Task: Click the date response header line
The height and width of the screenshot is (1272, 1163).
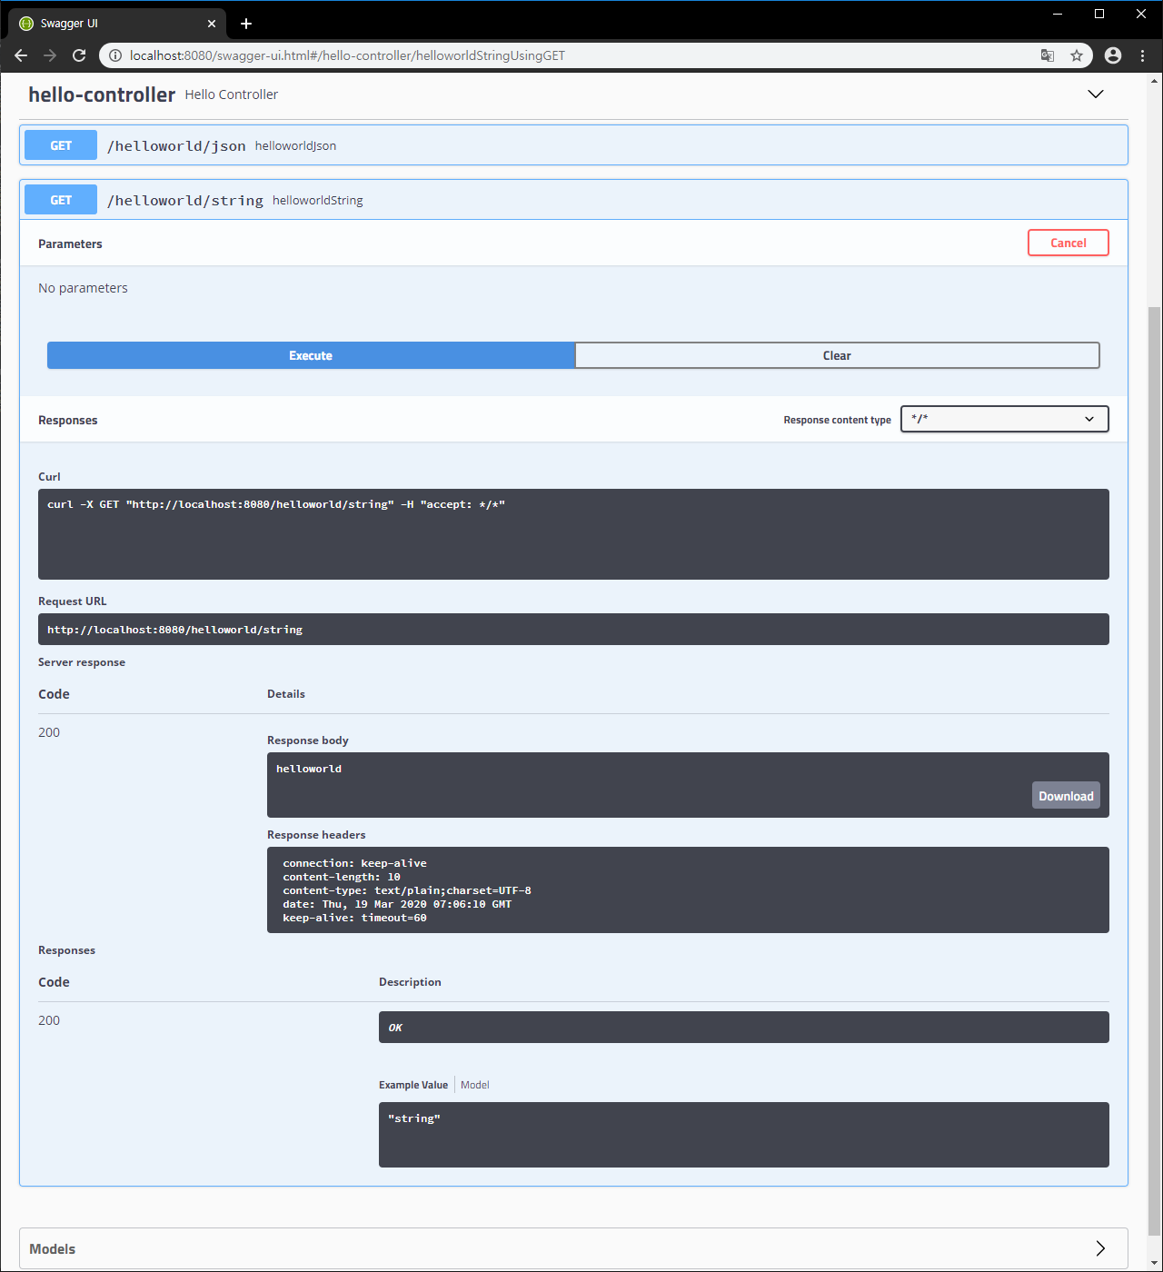Action: pyautogui.click(x=397, y=904)
